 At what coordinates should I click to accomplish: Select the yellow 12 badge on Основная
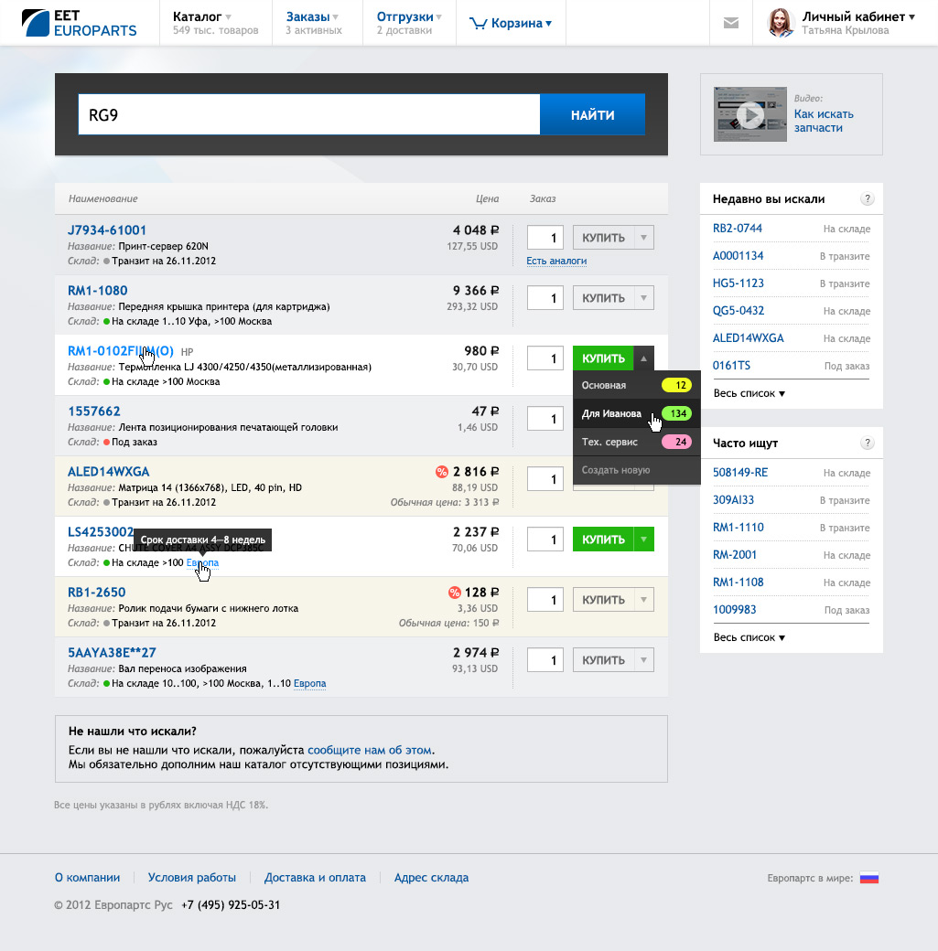click(676, 386)
